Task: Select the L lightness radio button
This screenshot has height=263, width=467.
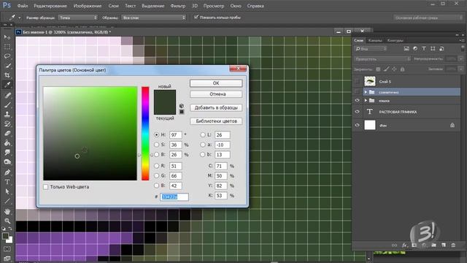Action: click(203, 134)
